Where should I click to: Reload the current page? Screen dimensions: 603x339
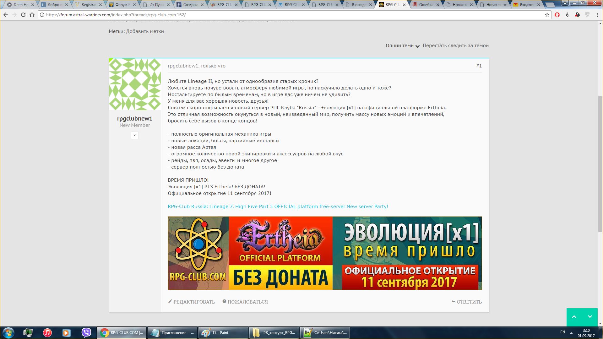click(x=23, y=15)
